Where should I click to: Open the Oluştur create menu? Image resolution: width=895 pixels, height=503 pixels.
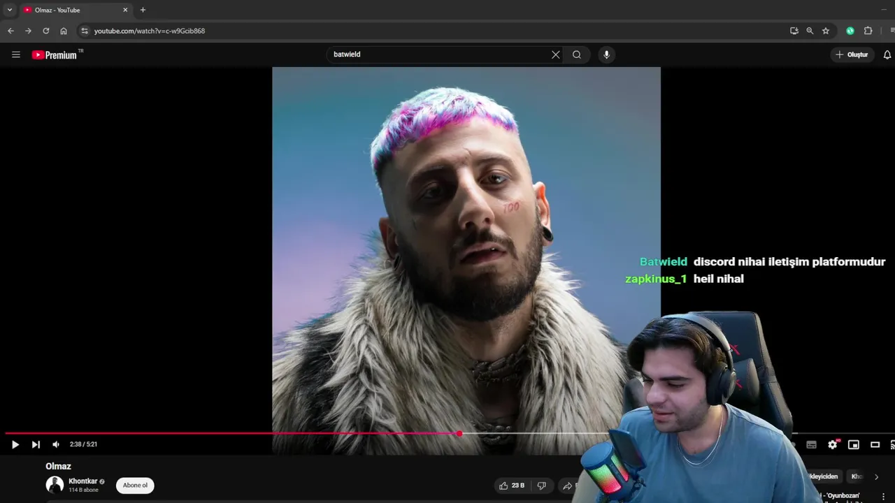coord(852,54)
